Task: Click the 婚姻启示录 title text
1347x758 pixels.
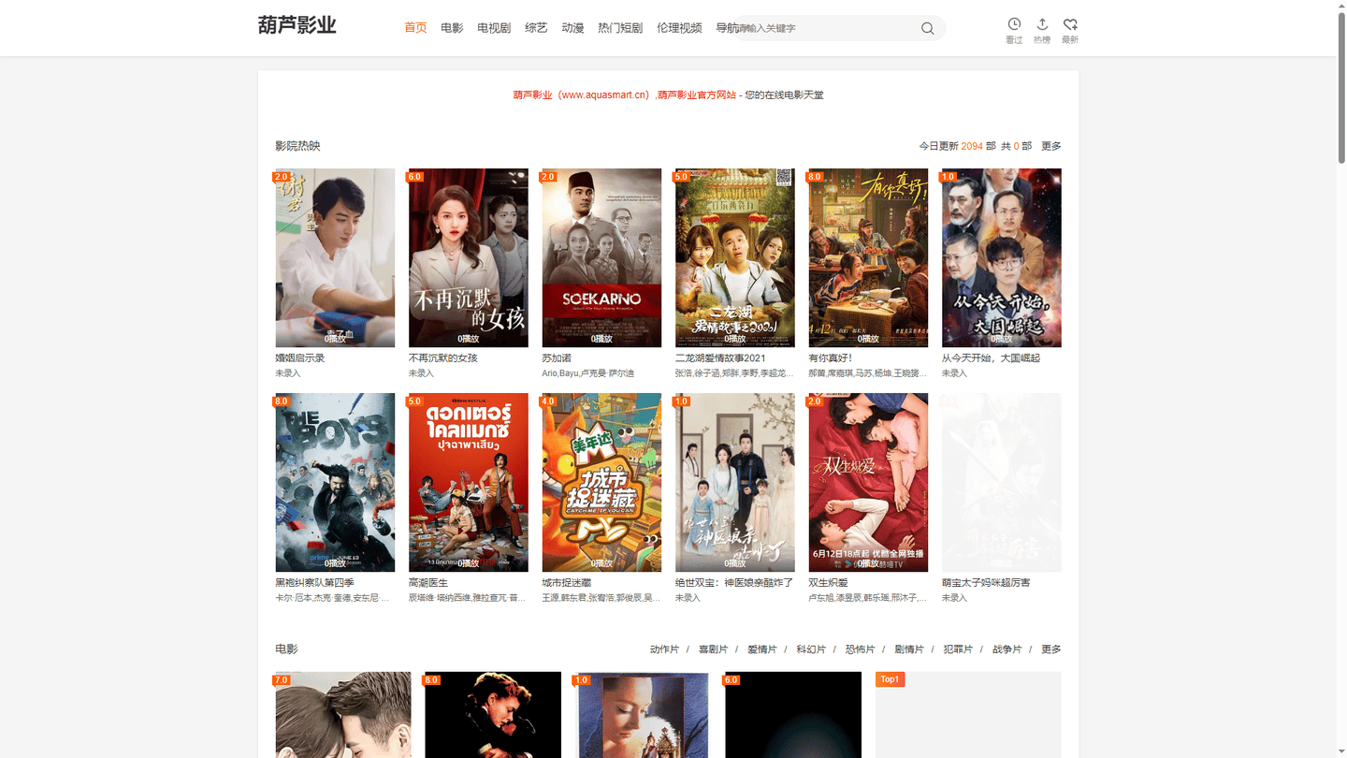Action: [x=300, y=357]
